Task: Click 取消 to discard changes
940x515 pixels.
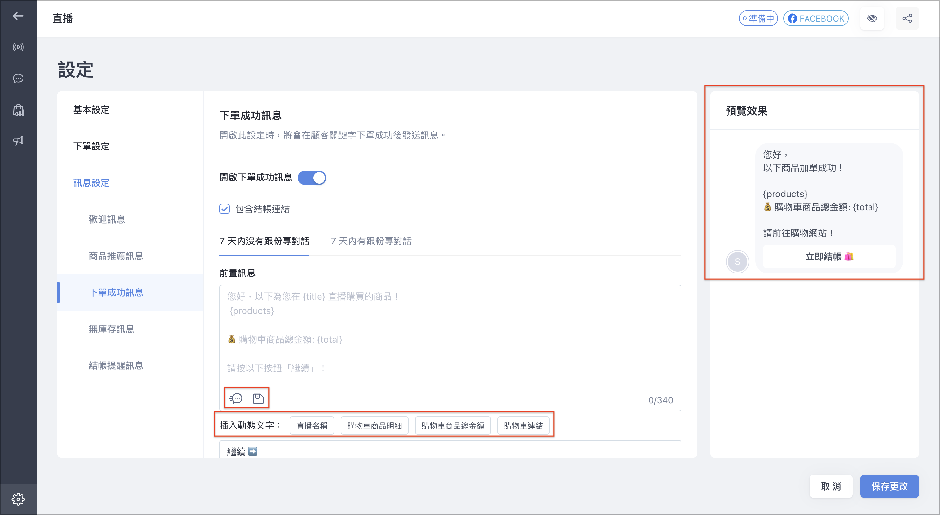Action: (x=831, y=486)
